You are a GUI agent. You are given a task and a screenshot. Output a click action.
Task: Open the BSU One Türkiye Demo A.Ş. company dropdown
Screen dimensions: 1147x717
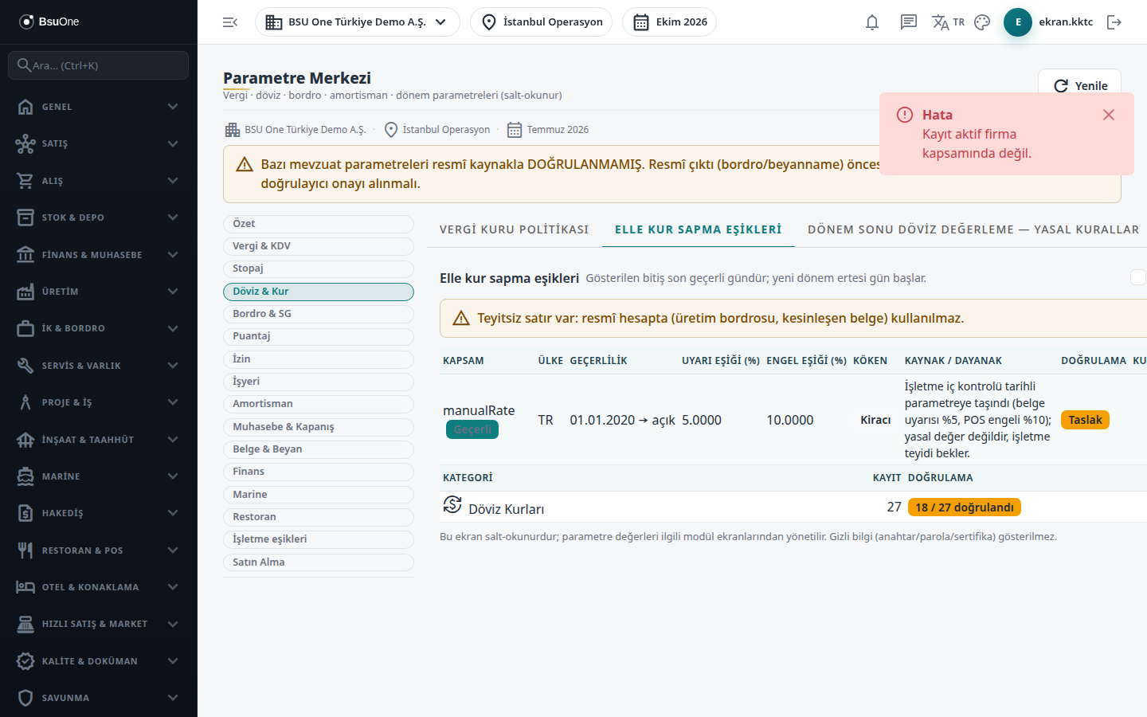pos(357,22)
